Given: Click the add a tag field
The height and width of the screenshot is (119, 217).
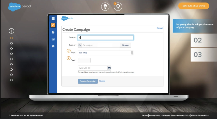Looking at the screenshot, I should tap(104, 53).
